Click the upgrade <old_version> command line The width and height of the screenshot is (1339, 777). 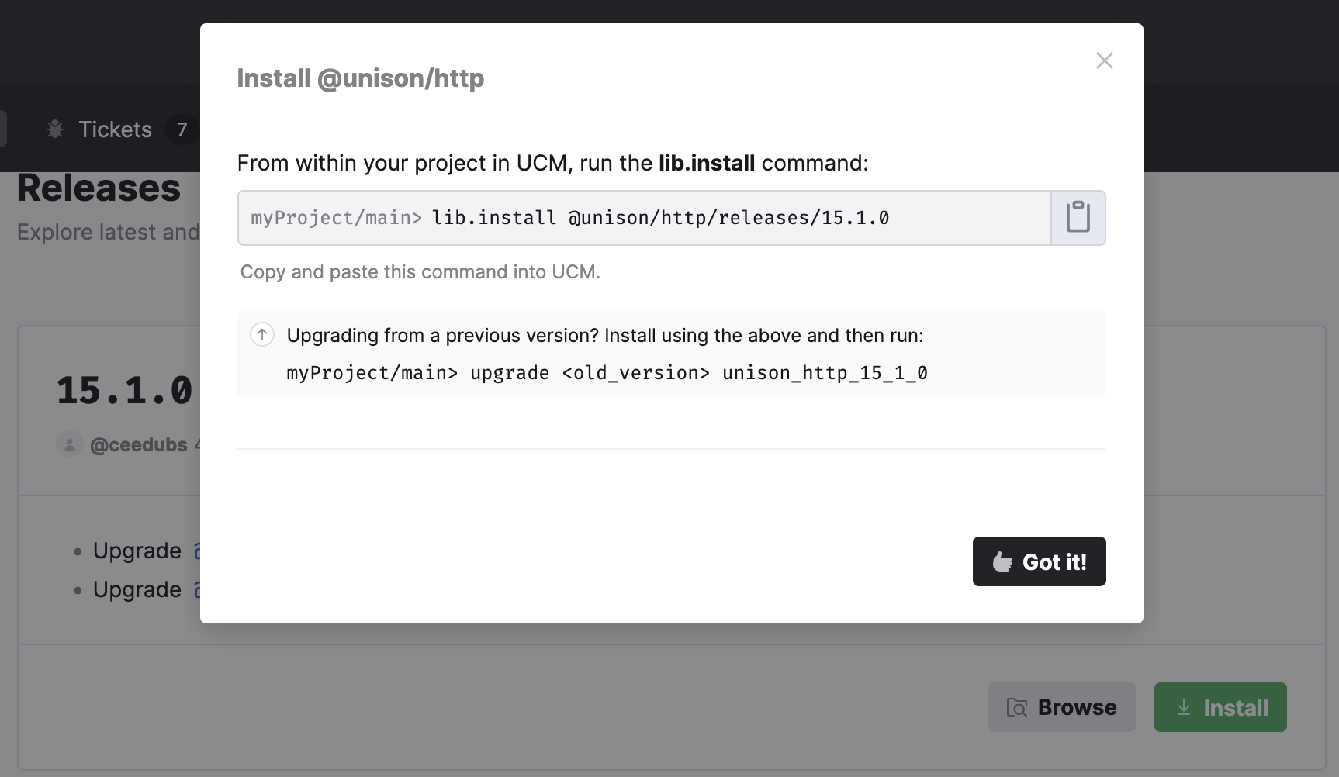click(x=607, y=373)
